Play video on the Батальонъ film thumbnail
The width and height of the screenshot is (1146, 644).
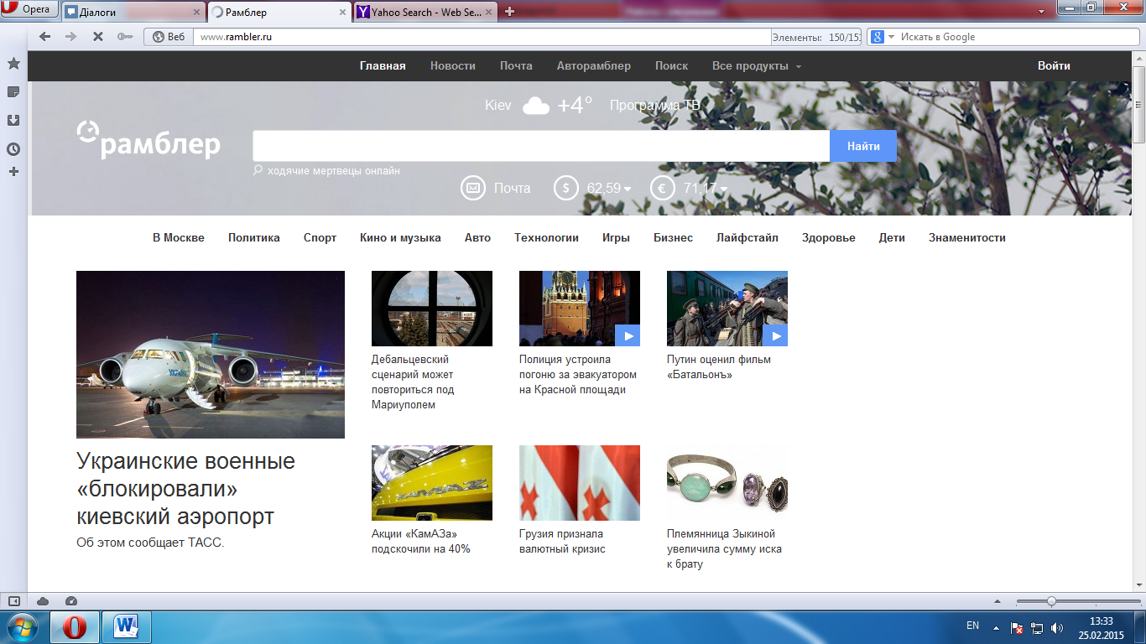point(775,335)
